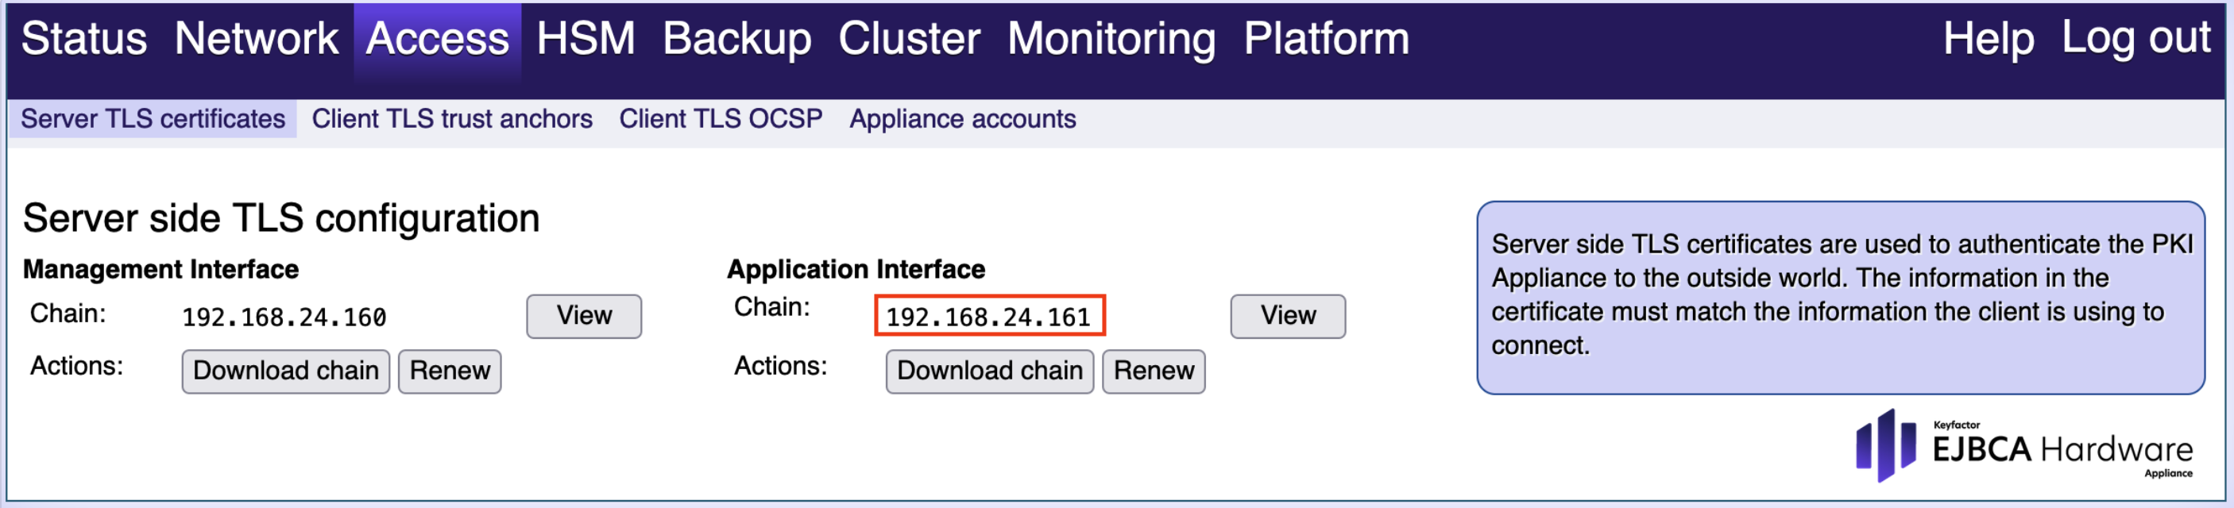Click the Application Interface chain 192.168.24.161
Screen dimensions: 2234x508
(988, 317)
